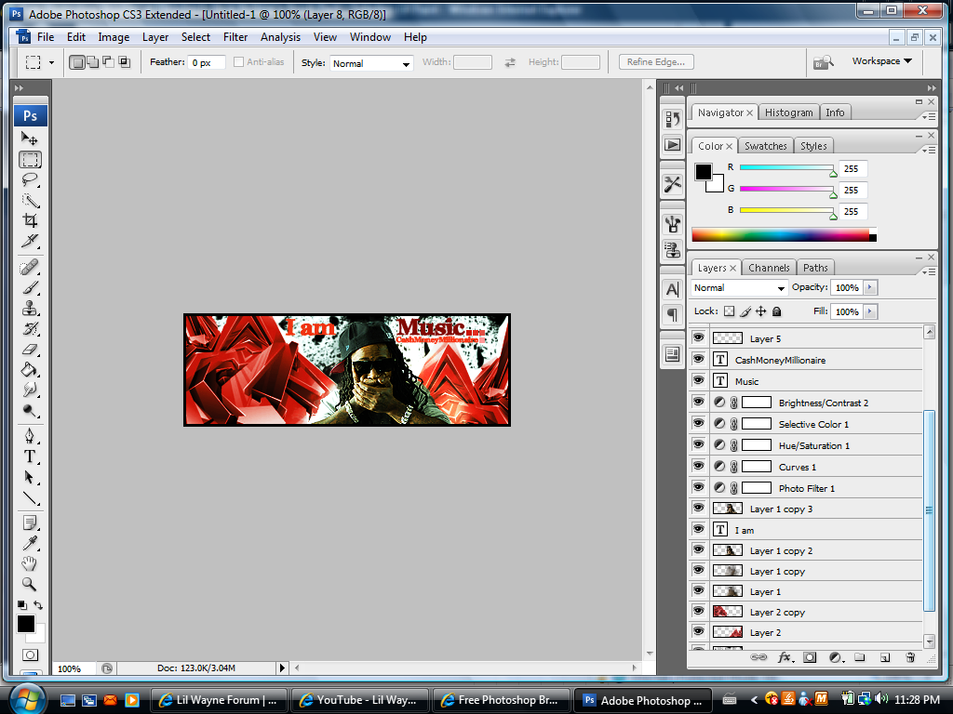Viewport: 953px width, 714px height.
Task: Open the status bar info arrow
Action: 282,668
